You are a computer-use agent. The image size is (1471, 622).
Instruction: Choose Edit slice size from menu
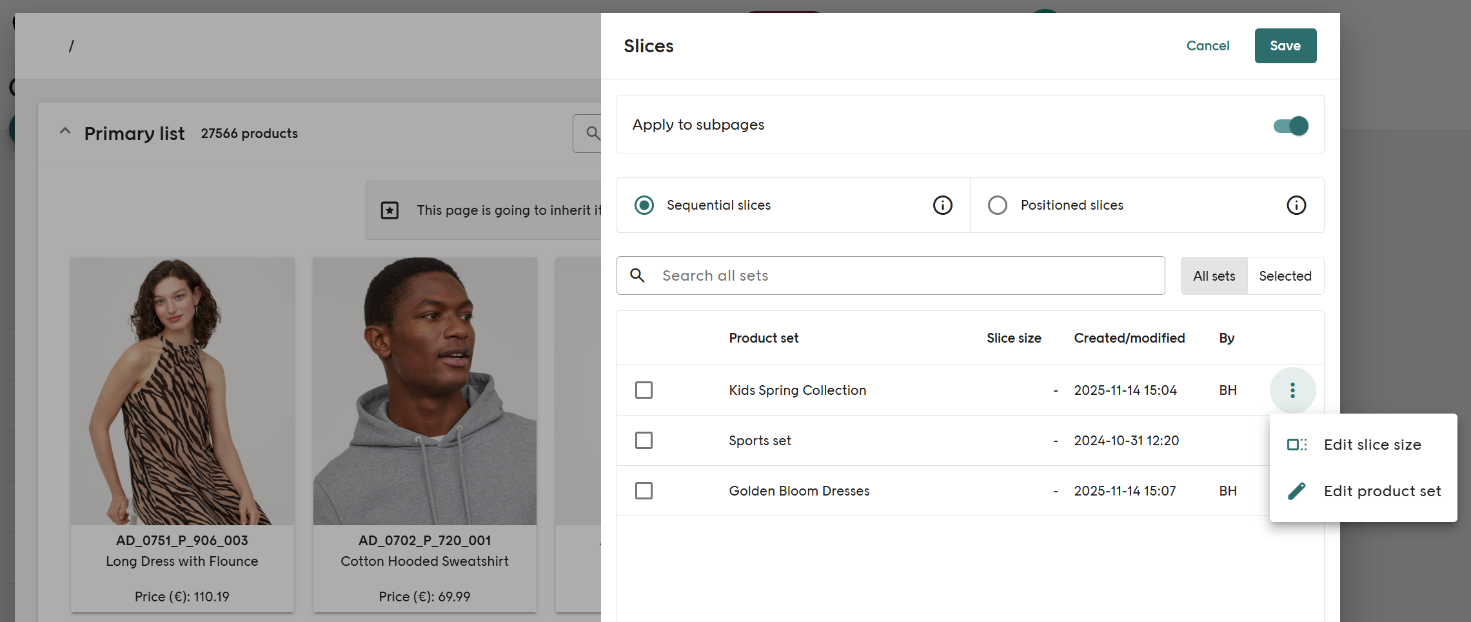(x=1372, y=445)
